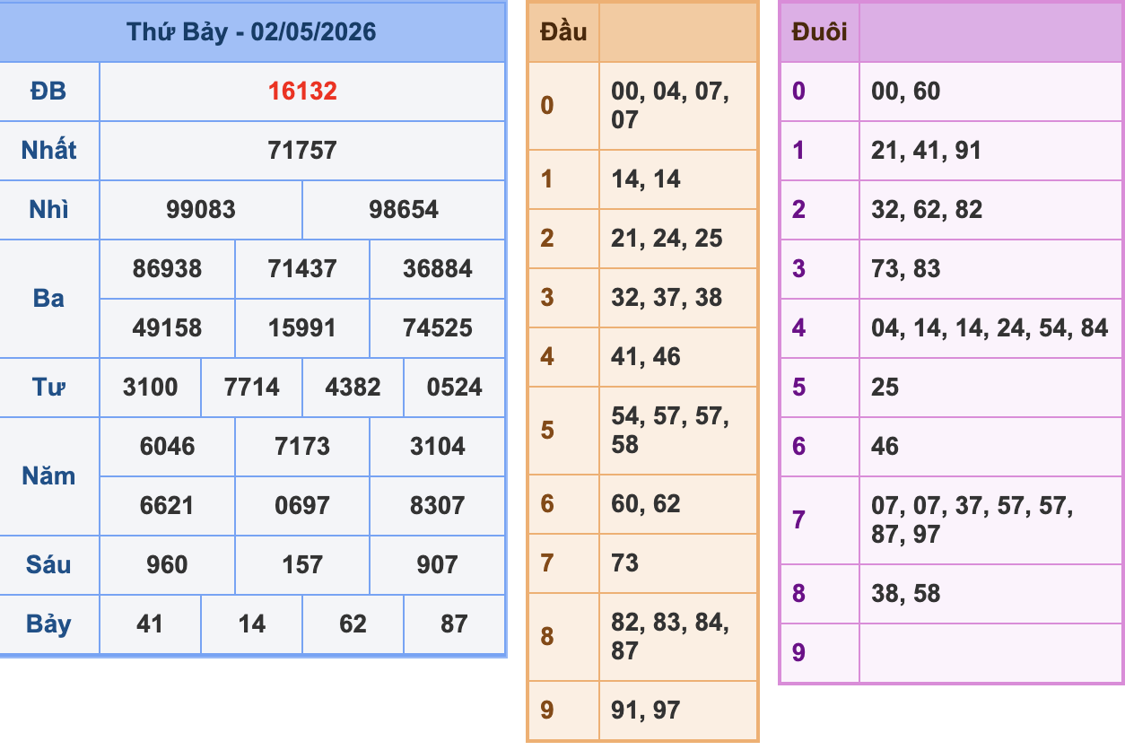The width and height of the screenshot is (1125, 750).
Task: Select Đuôi cell "21, 41, 91"
Action: click(x=991, y=151)
